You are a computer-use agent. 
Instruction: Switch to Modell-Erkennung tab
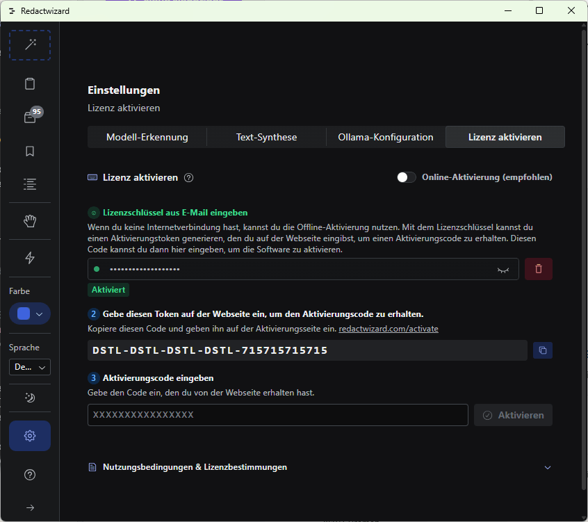(x=147, y=137)
